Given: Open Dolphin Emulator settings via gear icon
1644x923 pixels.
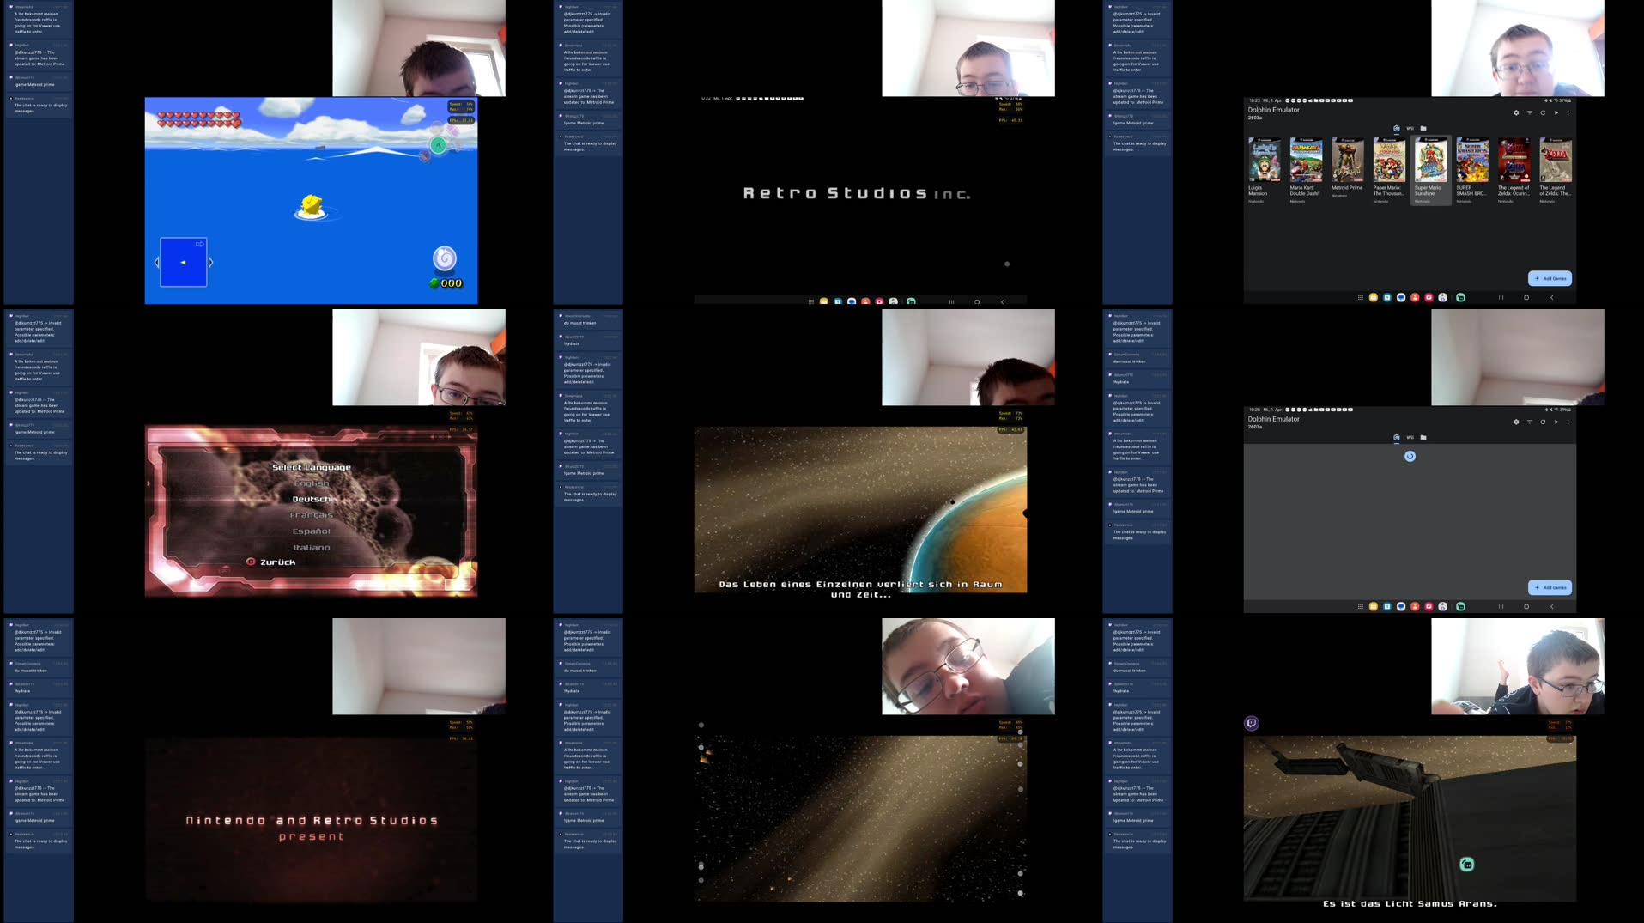Looking at the screenshot, I should [x=1516, y=112].
